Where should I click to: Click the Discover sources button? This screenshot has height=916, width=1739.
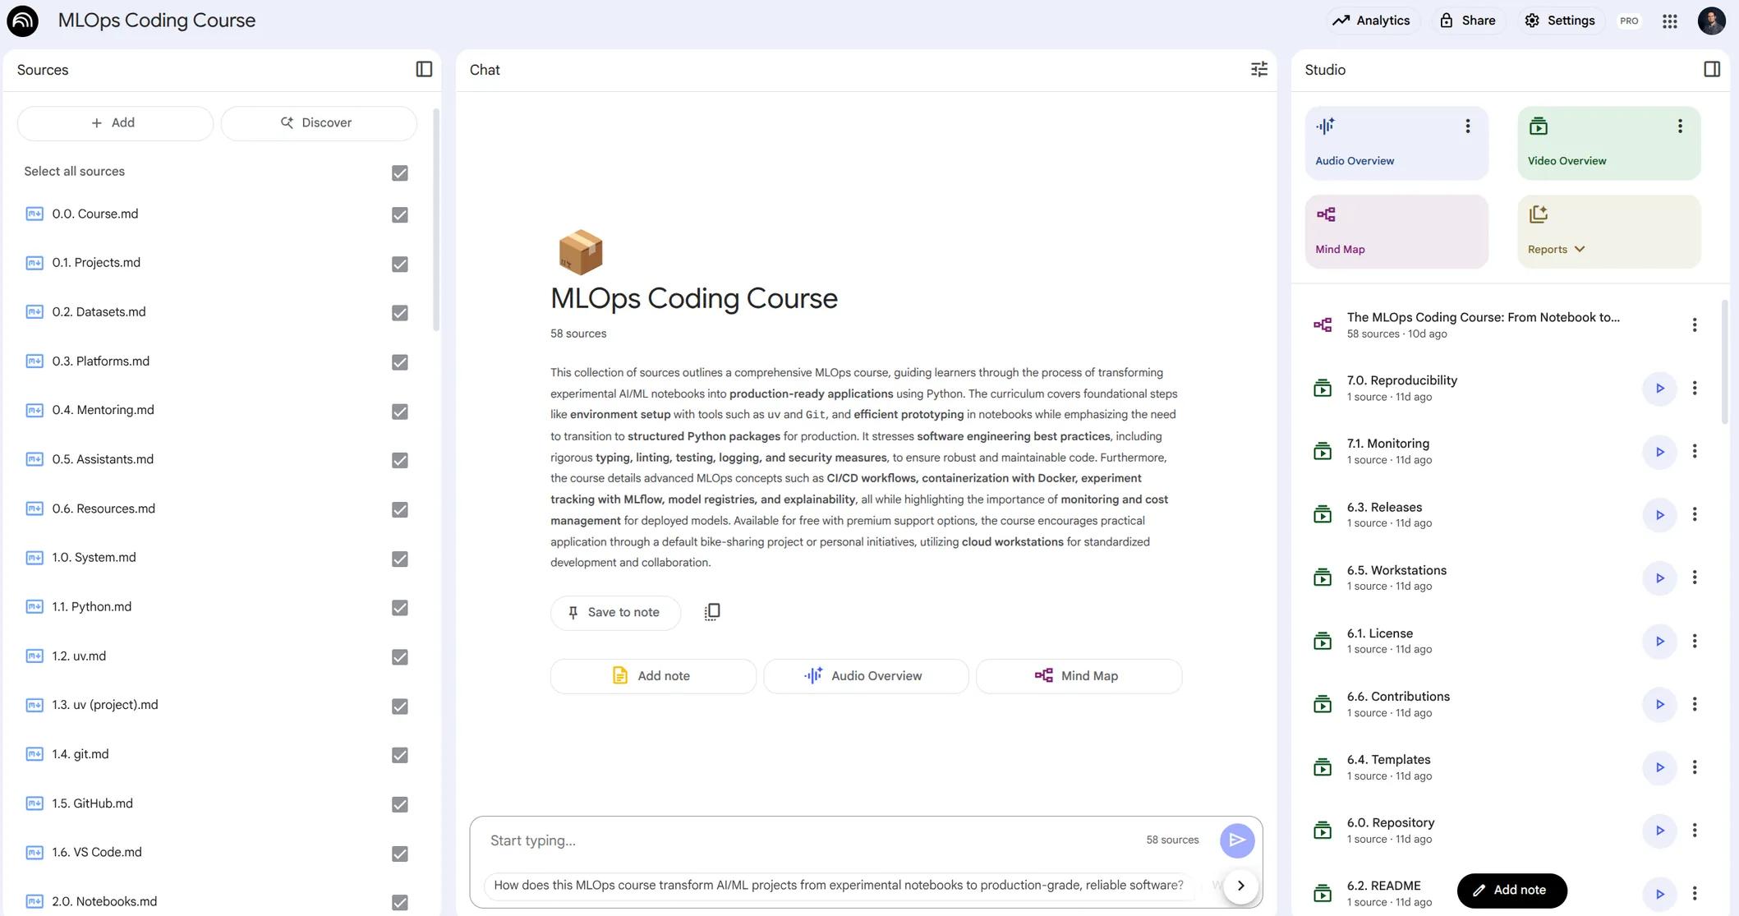pyautogui.click(x=318, y=123)
